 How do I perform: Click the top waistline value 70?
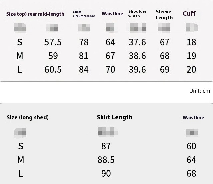[x=110, y=69]
